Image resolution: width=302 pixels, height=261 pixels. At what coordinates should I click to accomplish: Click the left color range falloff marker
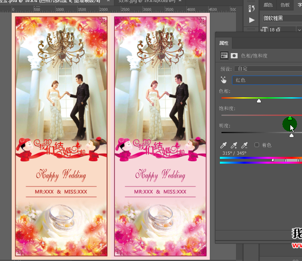(x=273, y=160)
